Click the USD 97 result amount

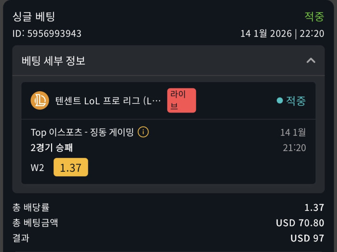[307, 238]
